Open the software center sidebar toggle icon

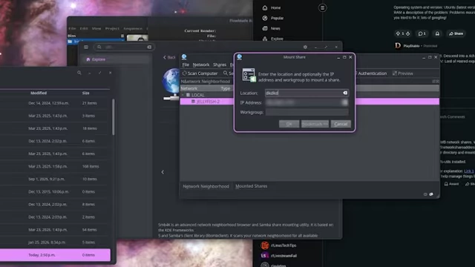coord(86,47)
